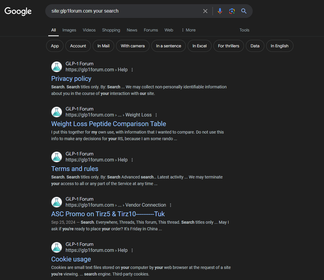Open Google Lens camera search icon
Screen dimensions: 324x280
pos(232,11)
